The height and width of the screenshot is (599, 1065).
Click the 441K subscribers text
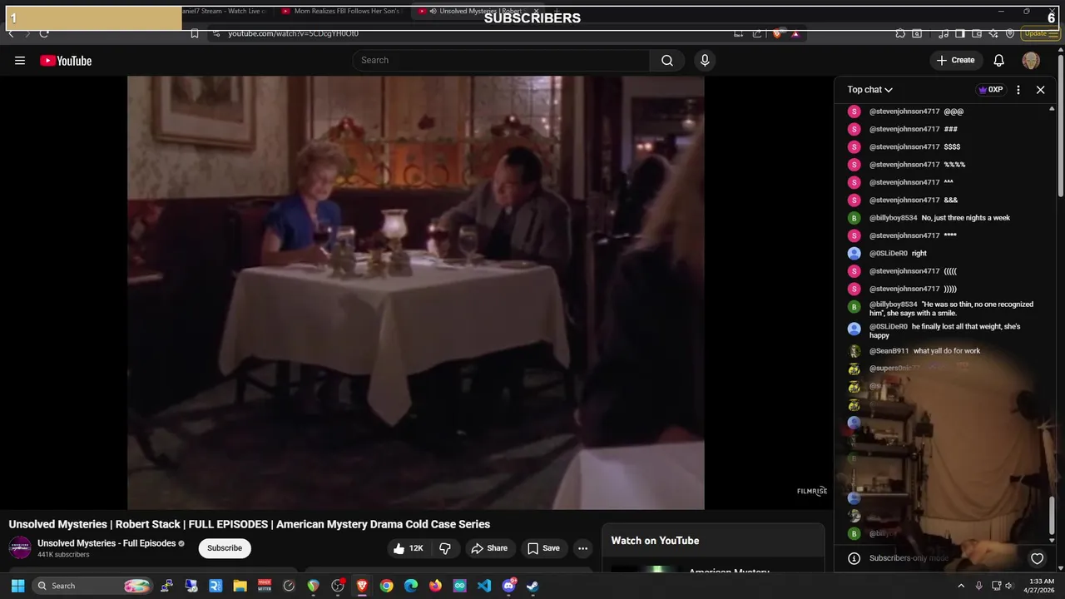click(63, 555)
